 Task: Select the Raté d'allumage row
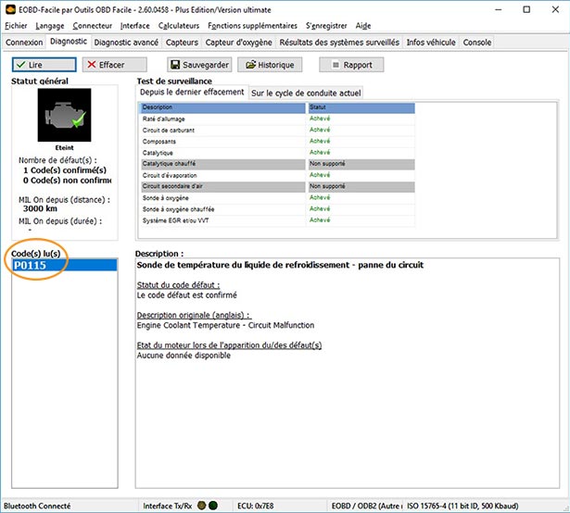tap(278, 119)
